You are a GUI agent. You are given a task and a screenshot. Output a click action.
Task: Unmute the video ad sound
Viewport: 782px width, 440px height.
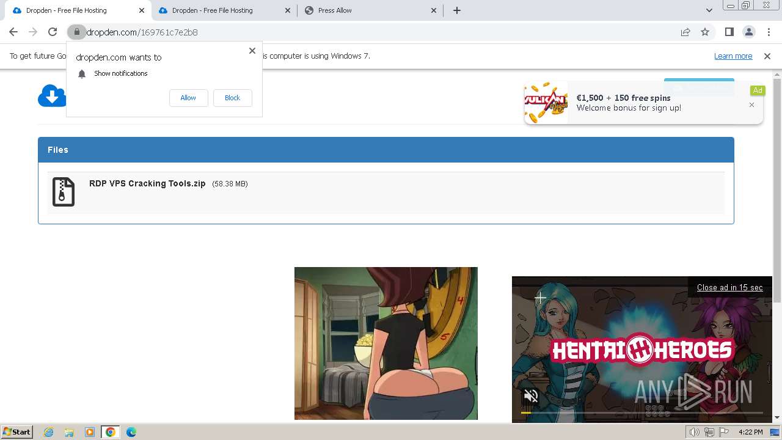(531, 396)
